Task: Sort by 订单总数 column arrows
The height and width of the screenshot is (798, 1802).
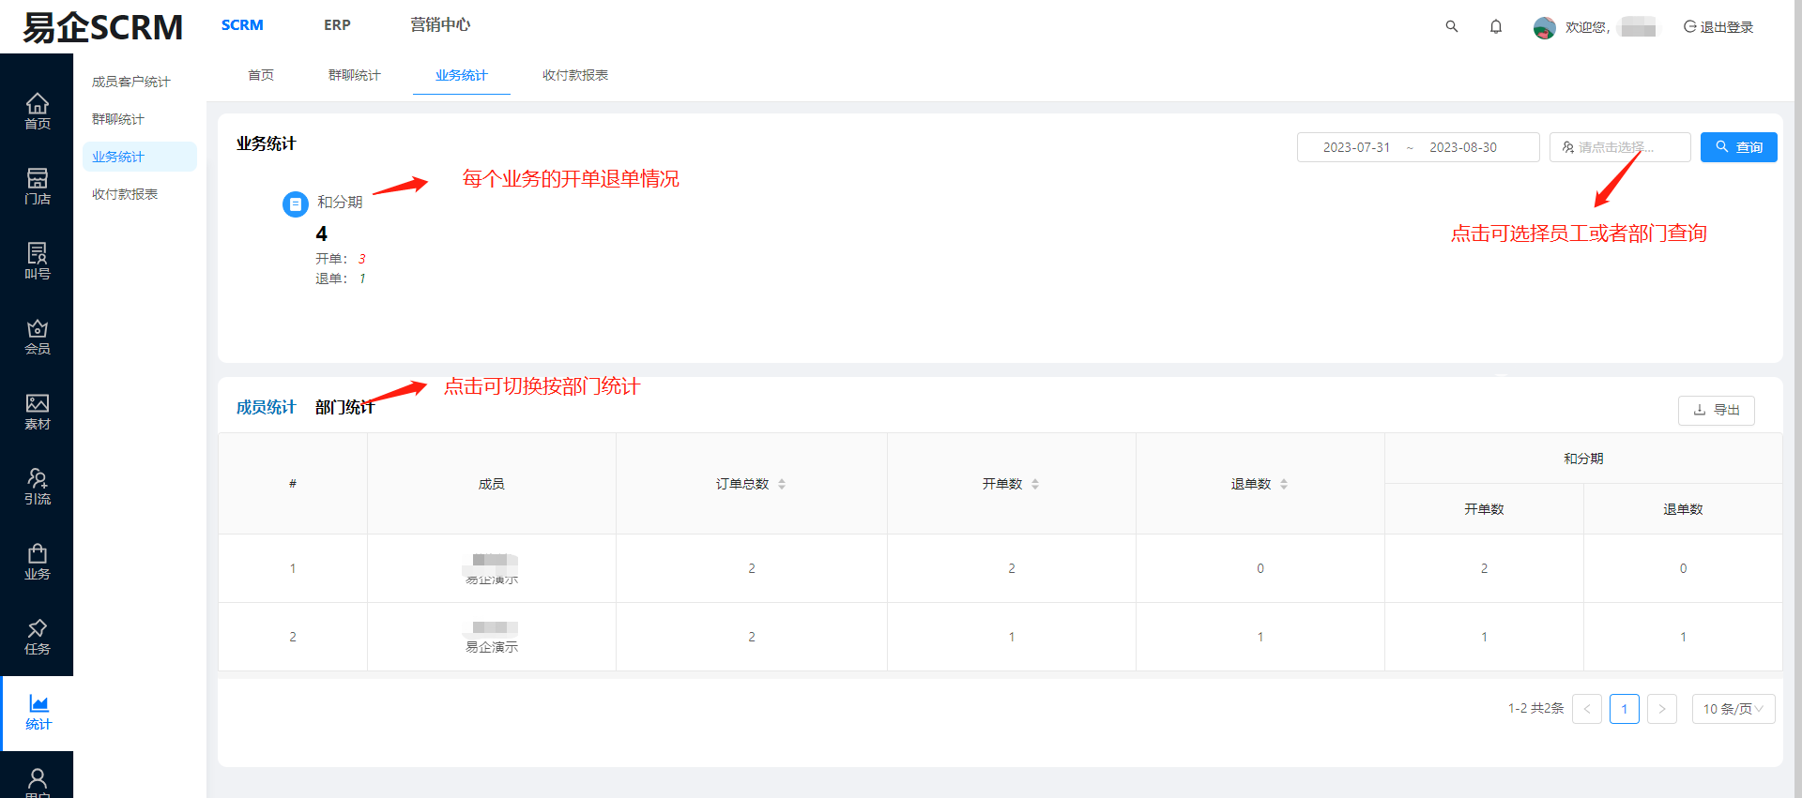Action: 782,484
